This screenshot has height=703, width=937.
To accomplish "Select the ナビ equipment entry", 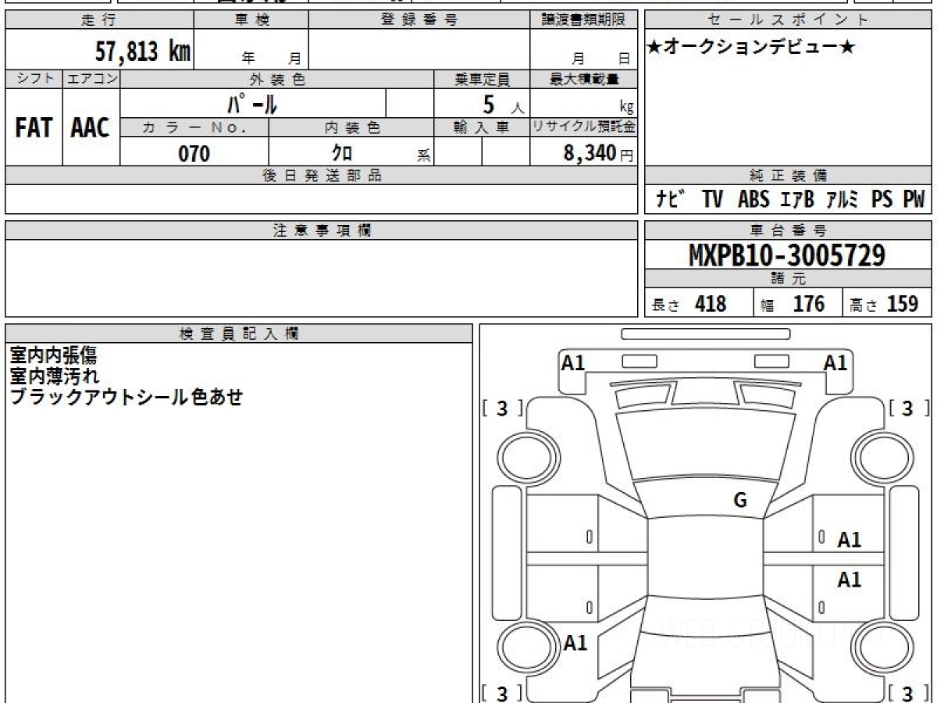I will [x=671, y=199].
